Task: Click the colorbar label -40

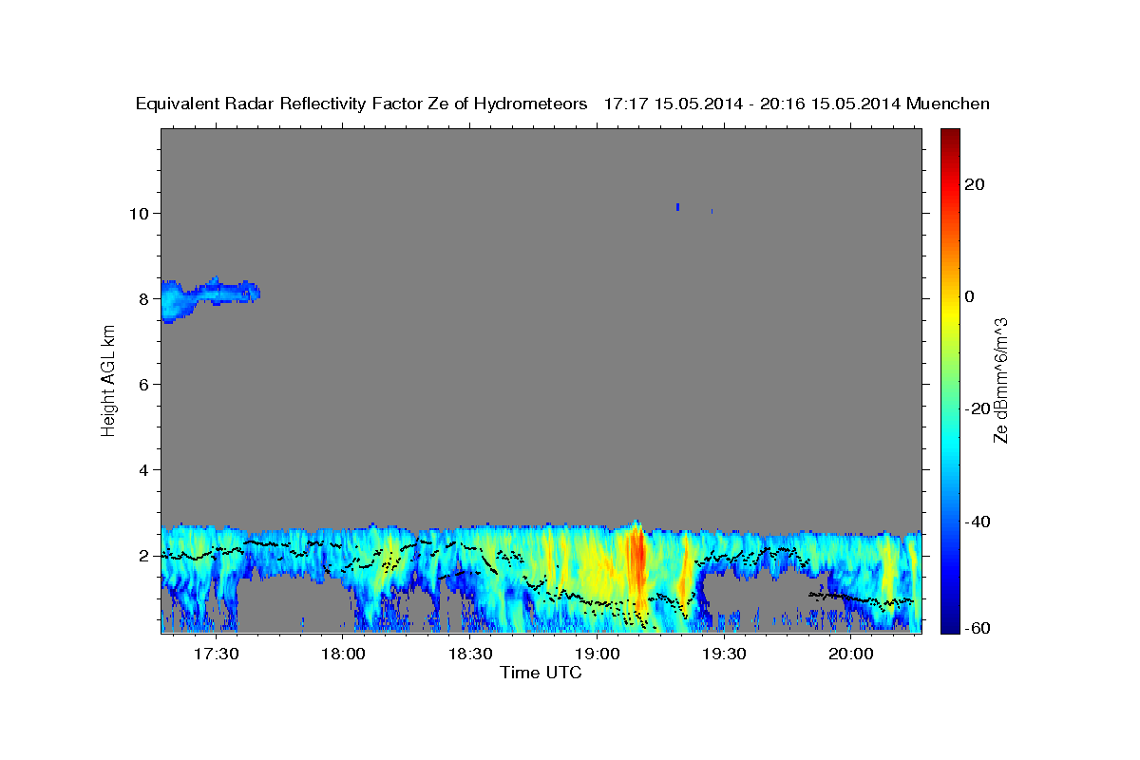Action: point(977,522)
